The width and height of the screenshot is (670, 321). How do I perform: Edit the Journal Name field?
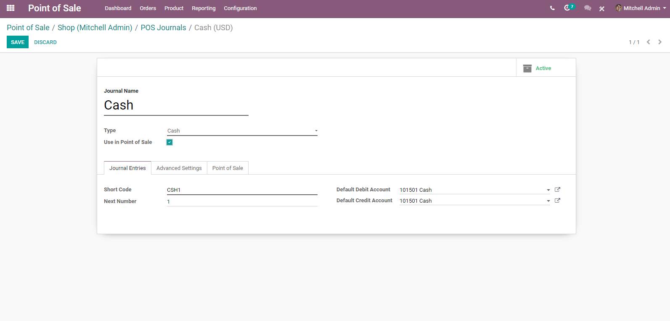(176, 105)
